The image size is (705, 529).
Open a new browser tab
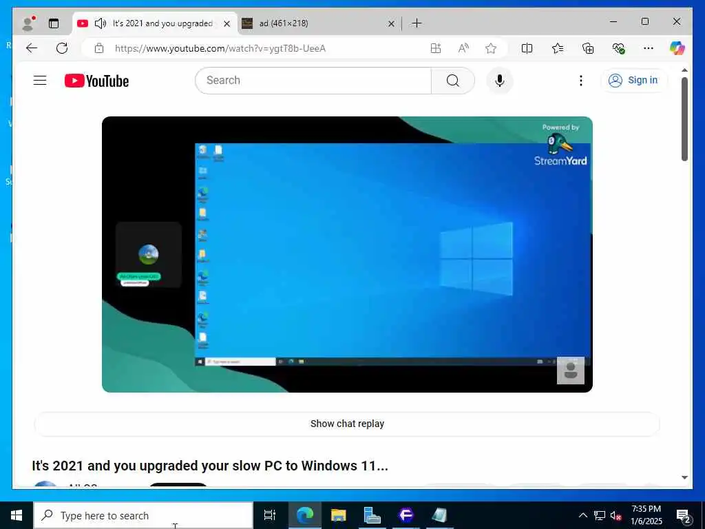(x=417, y=23)
